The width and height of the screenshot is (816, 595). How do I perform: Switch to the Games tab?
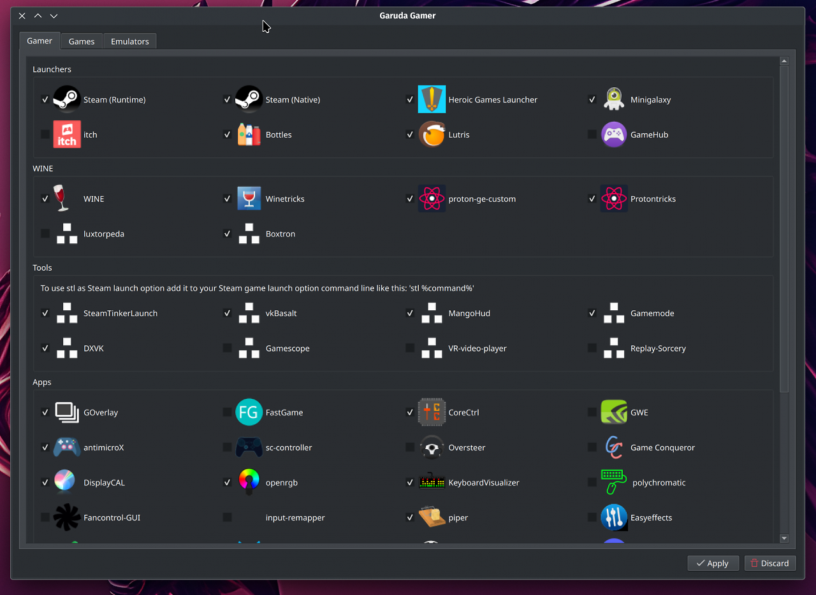click(82, 41)
